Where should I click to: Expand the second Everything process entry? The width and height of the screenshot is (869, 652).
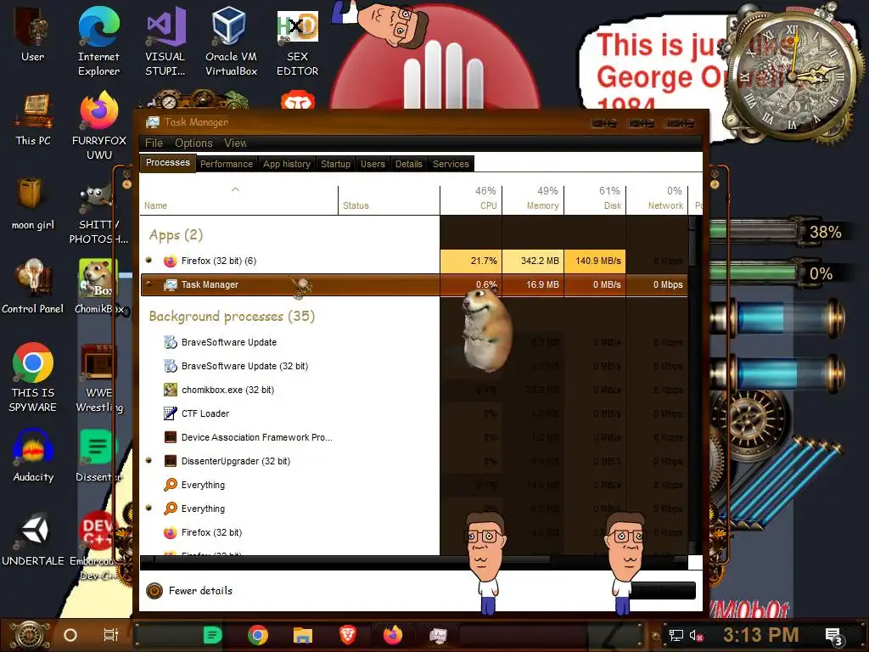pos(149,508)
